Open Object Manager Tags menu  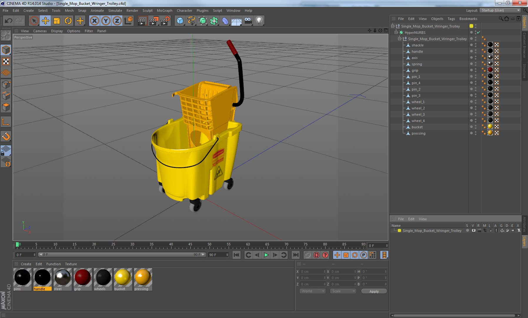pos(451,19)
